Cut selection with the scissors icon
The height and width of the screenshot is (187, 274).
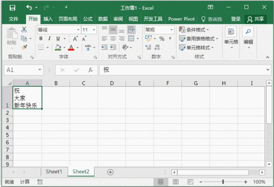point(24,30)
